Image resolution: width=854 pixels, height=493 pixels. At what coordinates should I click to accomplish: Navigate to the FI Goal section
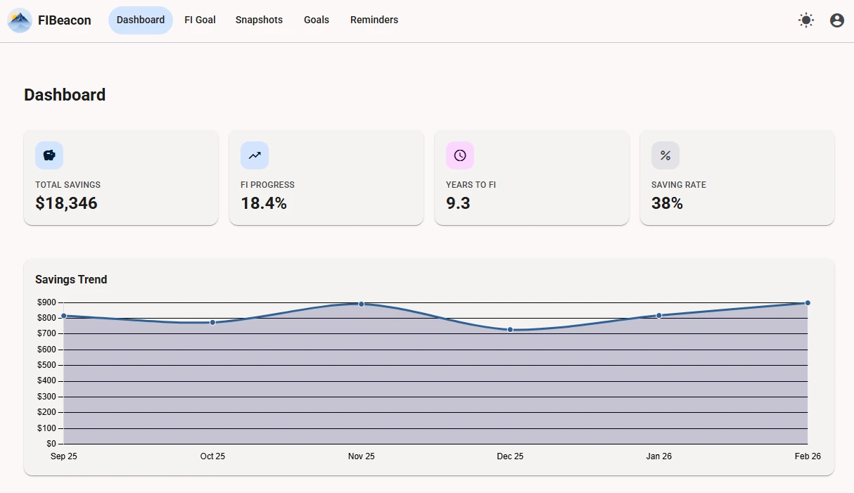pos(200,20)
